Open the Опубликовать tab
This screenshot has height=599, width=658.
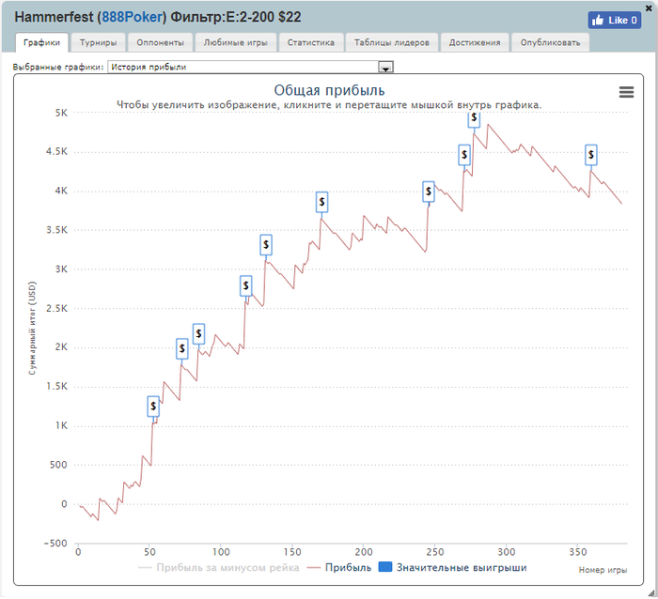point(550,43)
